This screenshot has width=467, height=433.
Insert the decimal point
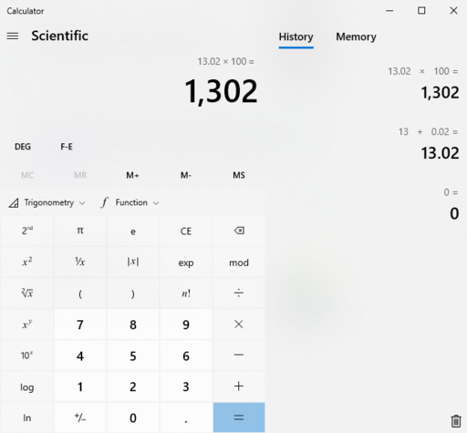tap(186, 418)
